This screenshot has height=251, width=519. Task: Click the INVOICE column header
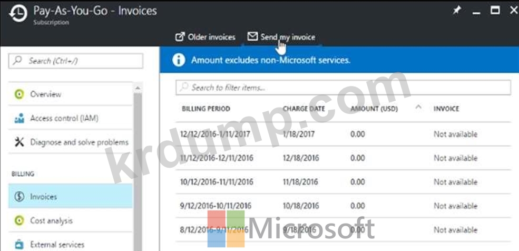tap(446, 109)
